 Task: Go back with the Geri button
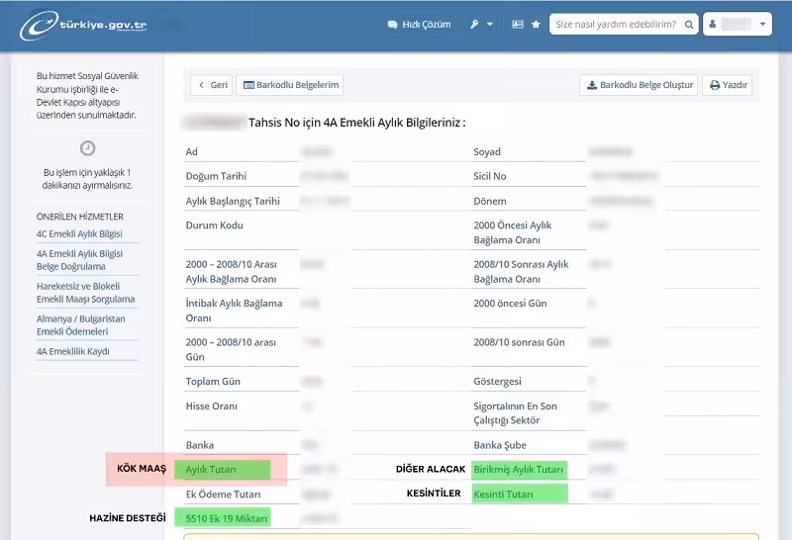pyautogui.click(x=211, y=85)
